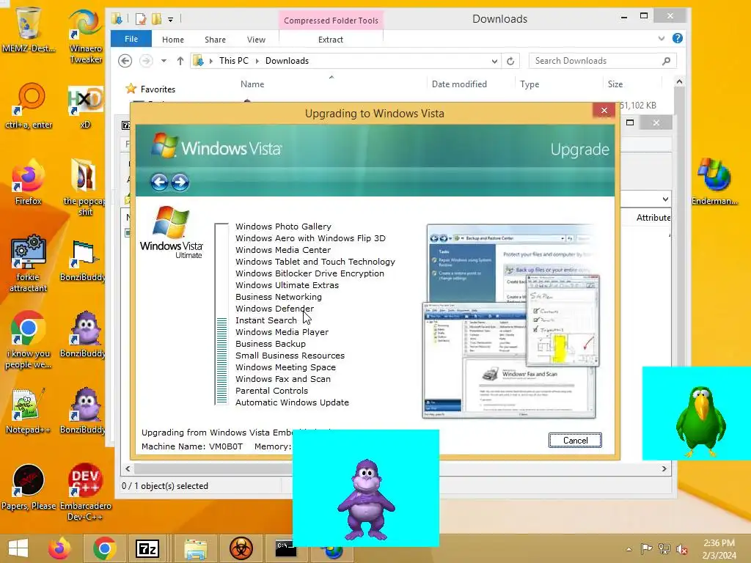Open Firefox from the taskbar
Screen dimensions: 751x563
[x=59, y=548]
